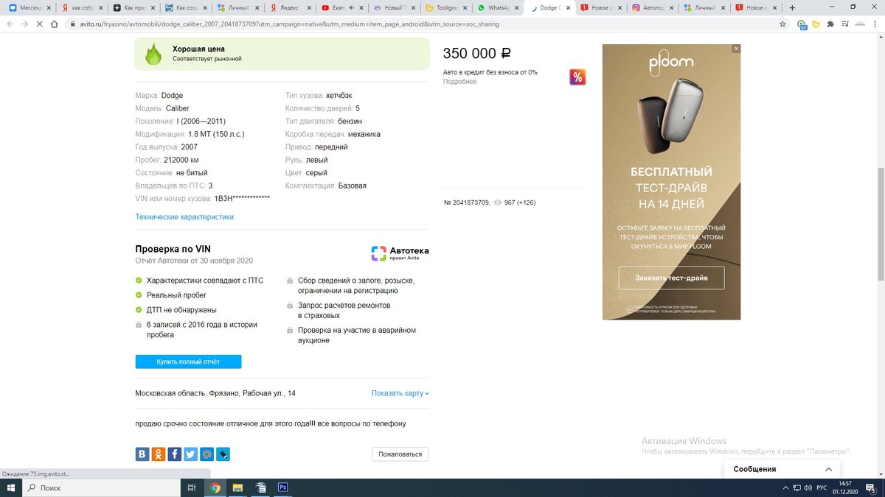This screenshot has height=497, width=885.
Task: Switch to the 'Как созд' tab
Action: [x=186, y=7]
